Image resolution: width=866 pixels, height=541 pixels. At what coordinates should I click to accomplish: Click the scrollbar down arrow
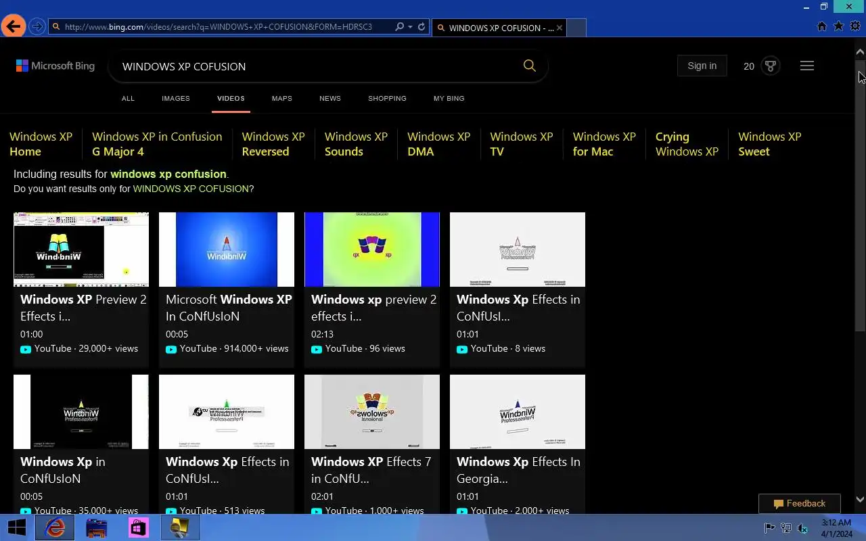(860, 500)
